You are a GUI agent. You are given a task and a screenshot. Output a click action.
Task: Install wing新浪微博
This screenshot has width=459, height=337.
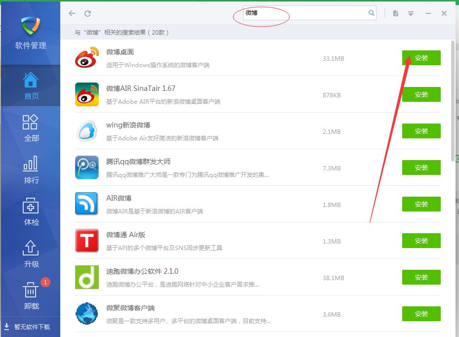[x=421, y=131]
